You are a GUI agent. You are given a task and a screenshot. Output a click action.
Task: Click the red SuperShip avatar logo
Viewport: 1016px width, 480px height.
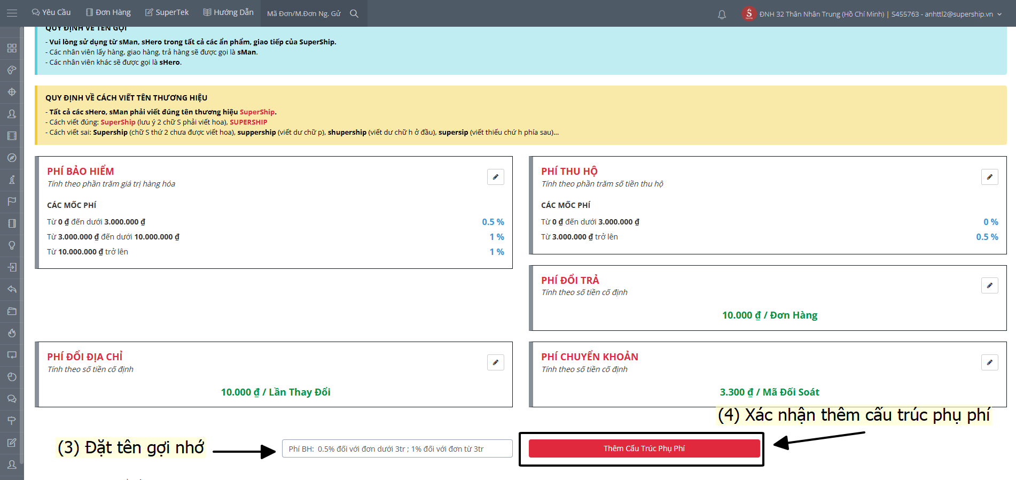click(x=749, y=13)
